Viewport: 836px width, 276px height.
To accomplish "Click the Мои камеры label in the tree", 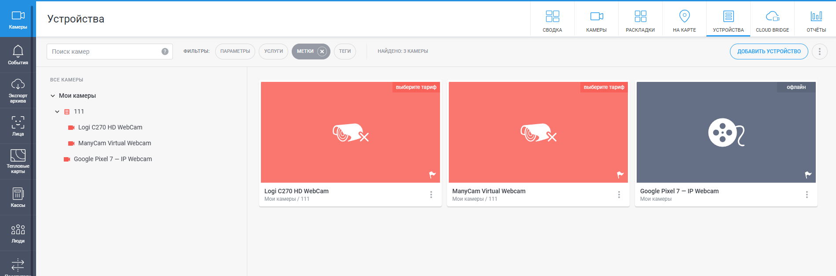I will [x=77, y=96].
